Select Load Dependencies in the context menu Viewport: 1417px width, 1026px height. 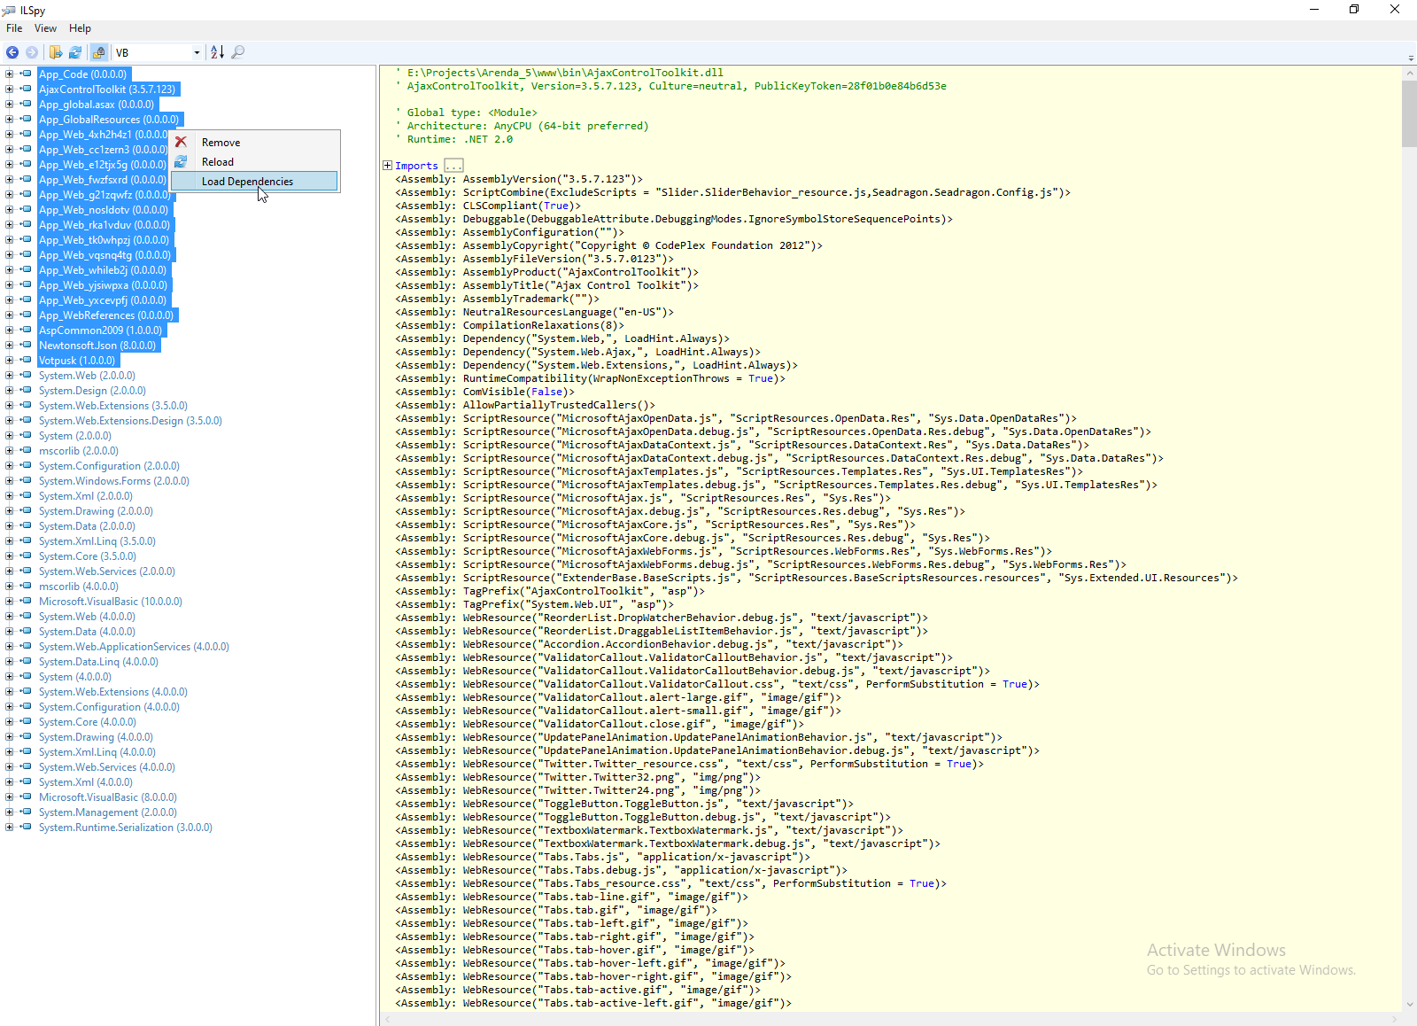(254, 182)
